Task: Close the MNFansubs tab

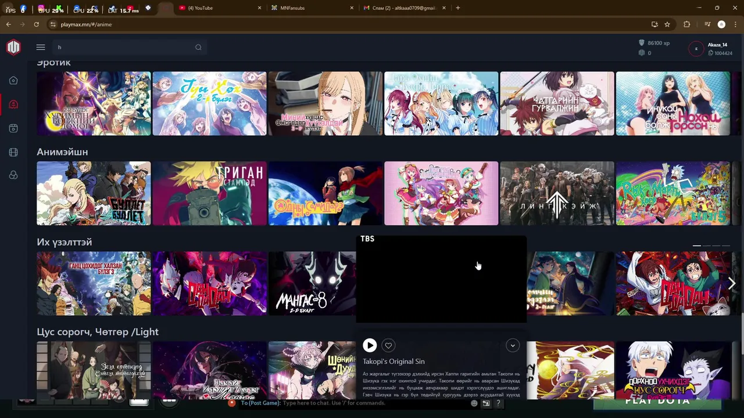Action: [352, 8]
